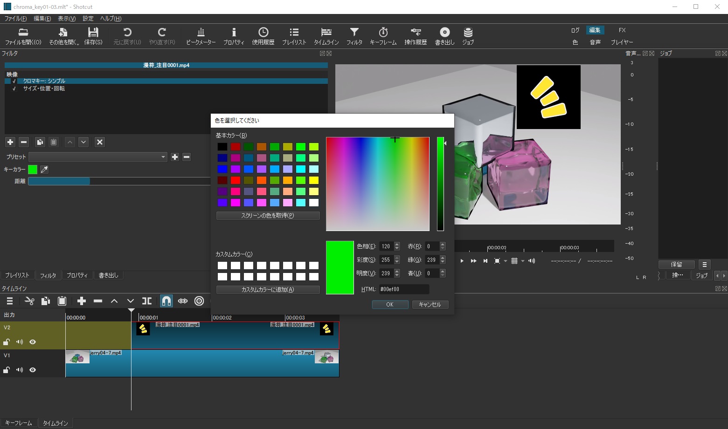
Task: Click カスタムカラーに追加 button
Action: (268, 290)
